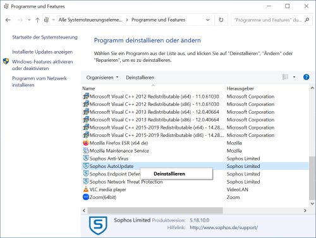Select Visual C++ 2015-2019 Redistributable (x64) icon
The image size is (316, 238).
86,128
